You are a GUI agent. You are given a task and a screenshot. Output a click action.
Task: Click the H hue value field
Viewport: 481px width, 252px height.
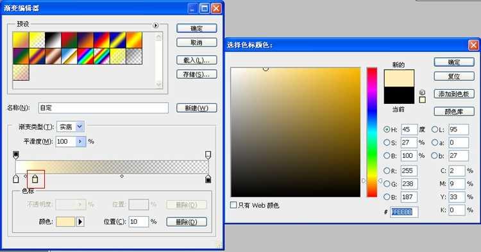409,130
